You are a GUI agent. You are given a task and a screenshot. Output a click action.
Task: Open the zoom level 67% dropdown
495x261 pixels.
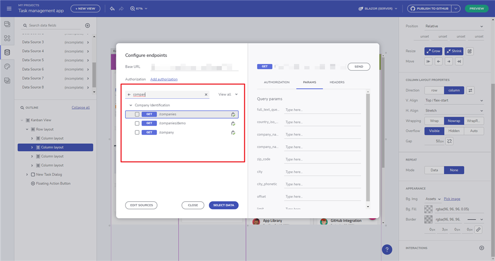pyautogui.click(x=139, y=9)
